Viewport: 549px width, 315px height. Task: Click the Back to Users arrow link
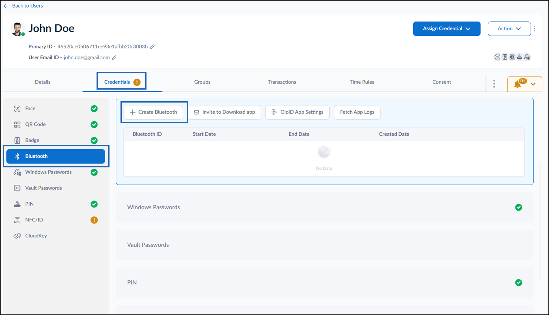[x=23, y=6]
